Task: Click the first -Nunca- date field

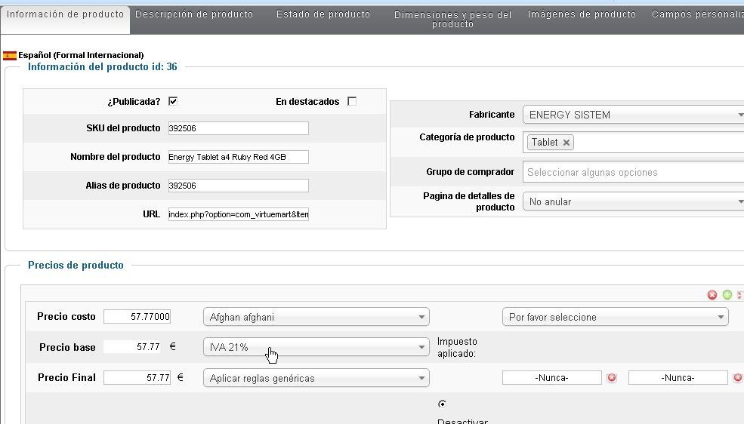Action: tap(552, 377)
